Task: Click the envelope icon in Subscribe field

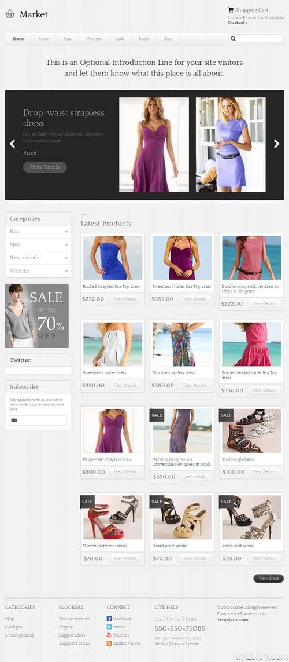Action: [14, 420]
